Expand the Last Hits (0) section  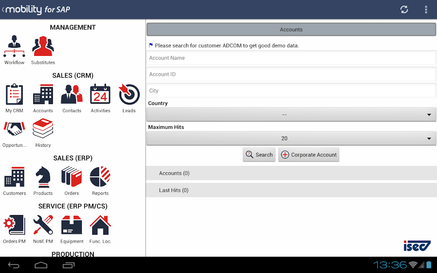point(291,190)
